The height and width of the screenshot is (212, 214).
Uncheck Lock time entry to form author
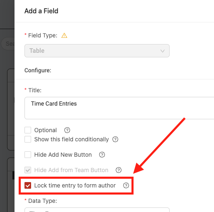tap(28, 185)
